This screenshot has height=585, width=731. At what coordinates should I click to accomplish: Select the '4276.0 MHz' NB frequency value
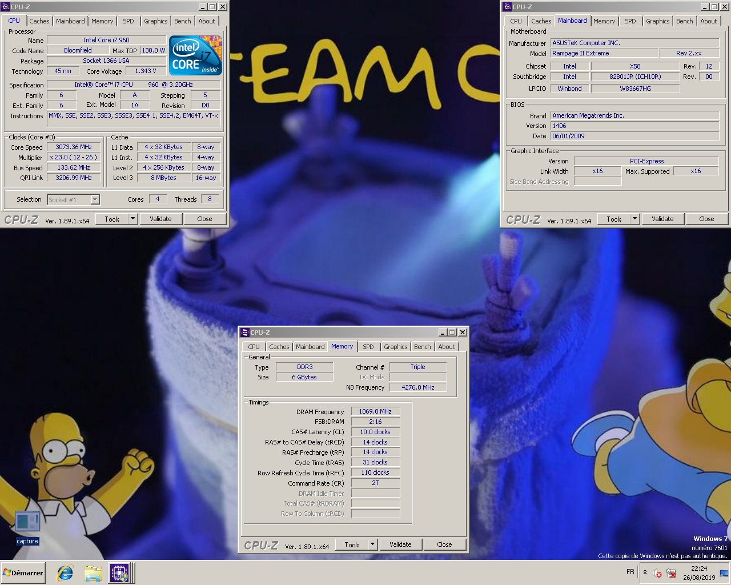click(418, 387)
